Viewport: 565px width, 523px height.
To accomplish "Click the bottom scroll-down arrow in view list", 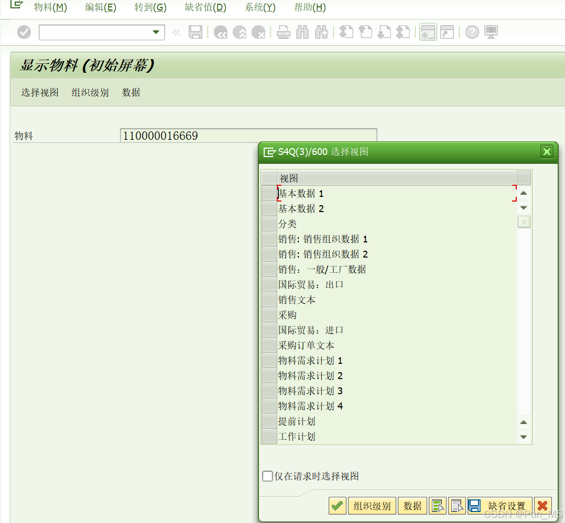I will click(524, 437).
